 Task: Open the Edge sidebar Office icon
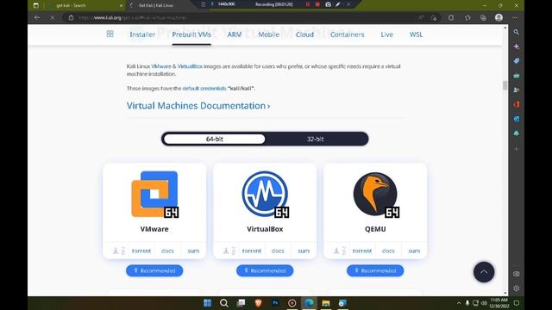pyautogui.click(x=516, y=104)
